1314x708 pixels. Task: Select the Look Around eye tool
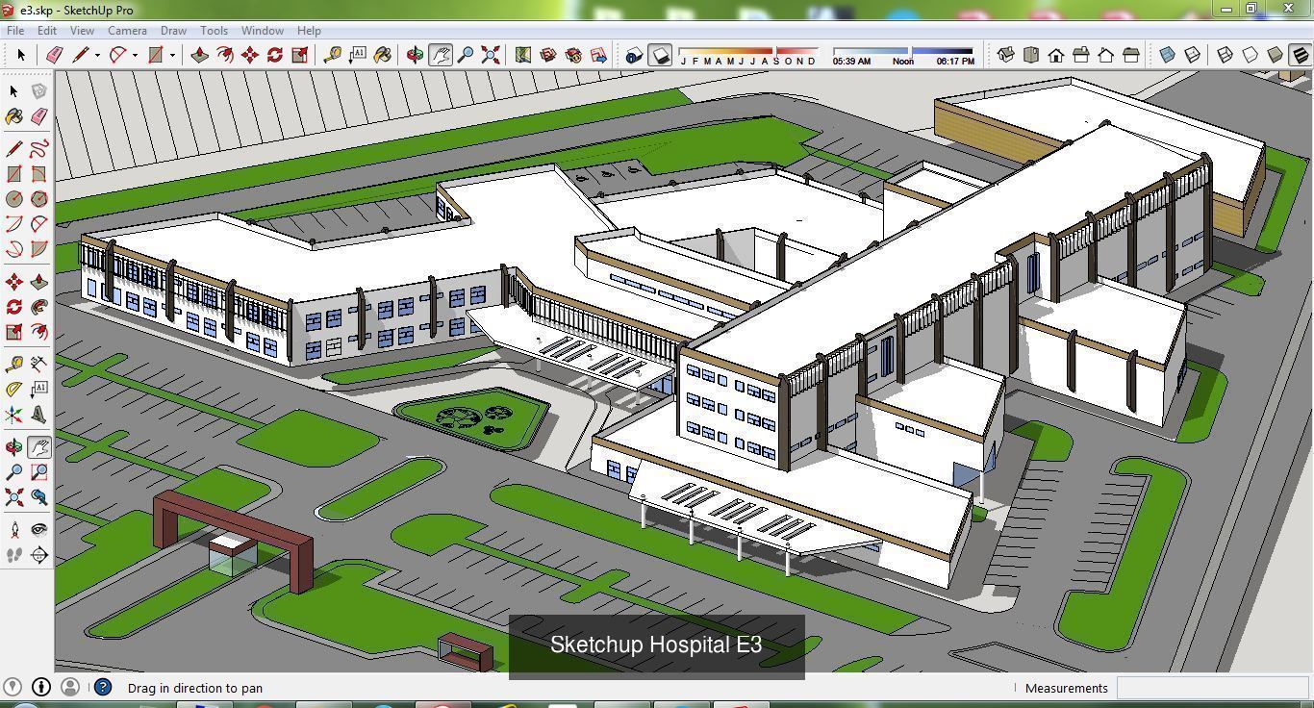coord(38,529)
